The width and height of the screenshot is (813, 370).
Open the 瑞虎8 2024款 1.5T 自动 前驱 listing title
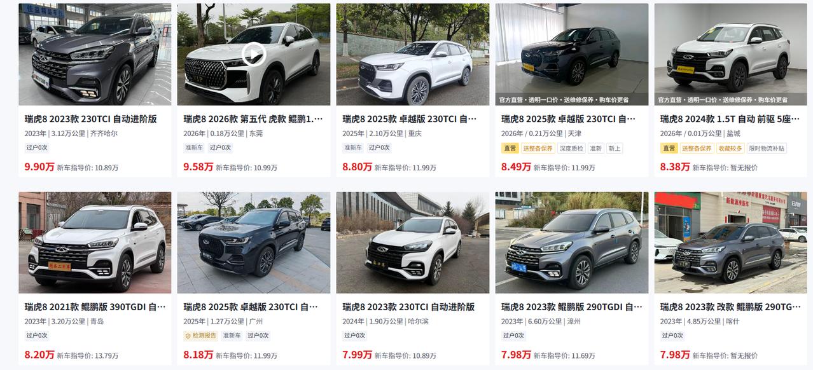coord(731,119)
